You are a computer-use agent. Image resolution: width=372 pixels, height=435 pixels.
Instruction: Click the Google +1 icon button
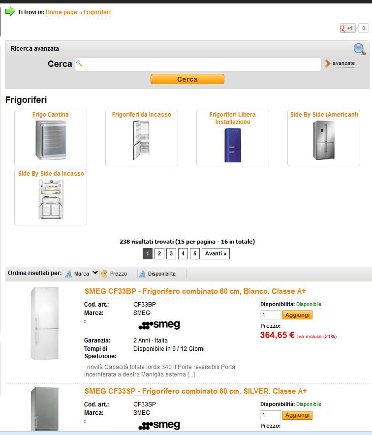(x=347, y=29)
